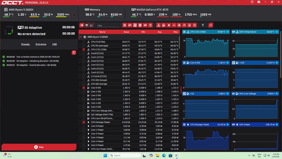Check the Core 0 Power checkbox
Viewport: 282px width, 159px height.
click(x=84, y=126)
